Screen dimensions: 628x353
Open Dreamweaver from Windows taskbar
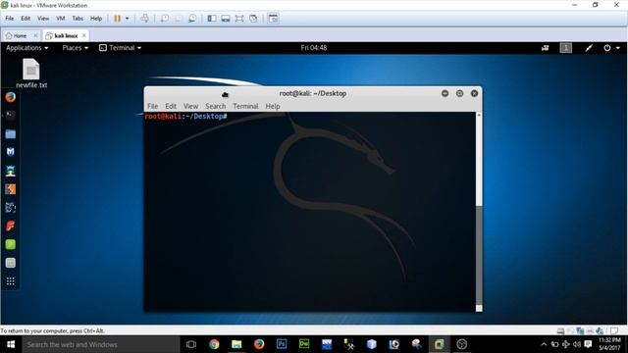[304, 344]
